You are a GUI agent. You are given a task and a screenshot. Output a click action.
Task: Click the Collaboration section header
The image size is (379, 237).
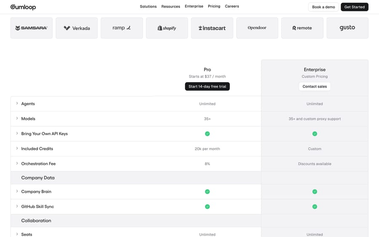(x=36, y=221)
